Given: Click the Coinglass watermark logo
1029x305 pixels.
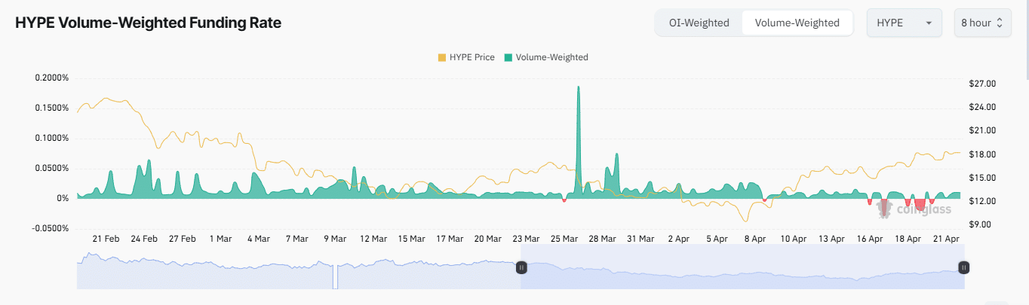Looking at the screenshot, I should pos(913,209).
